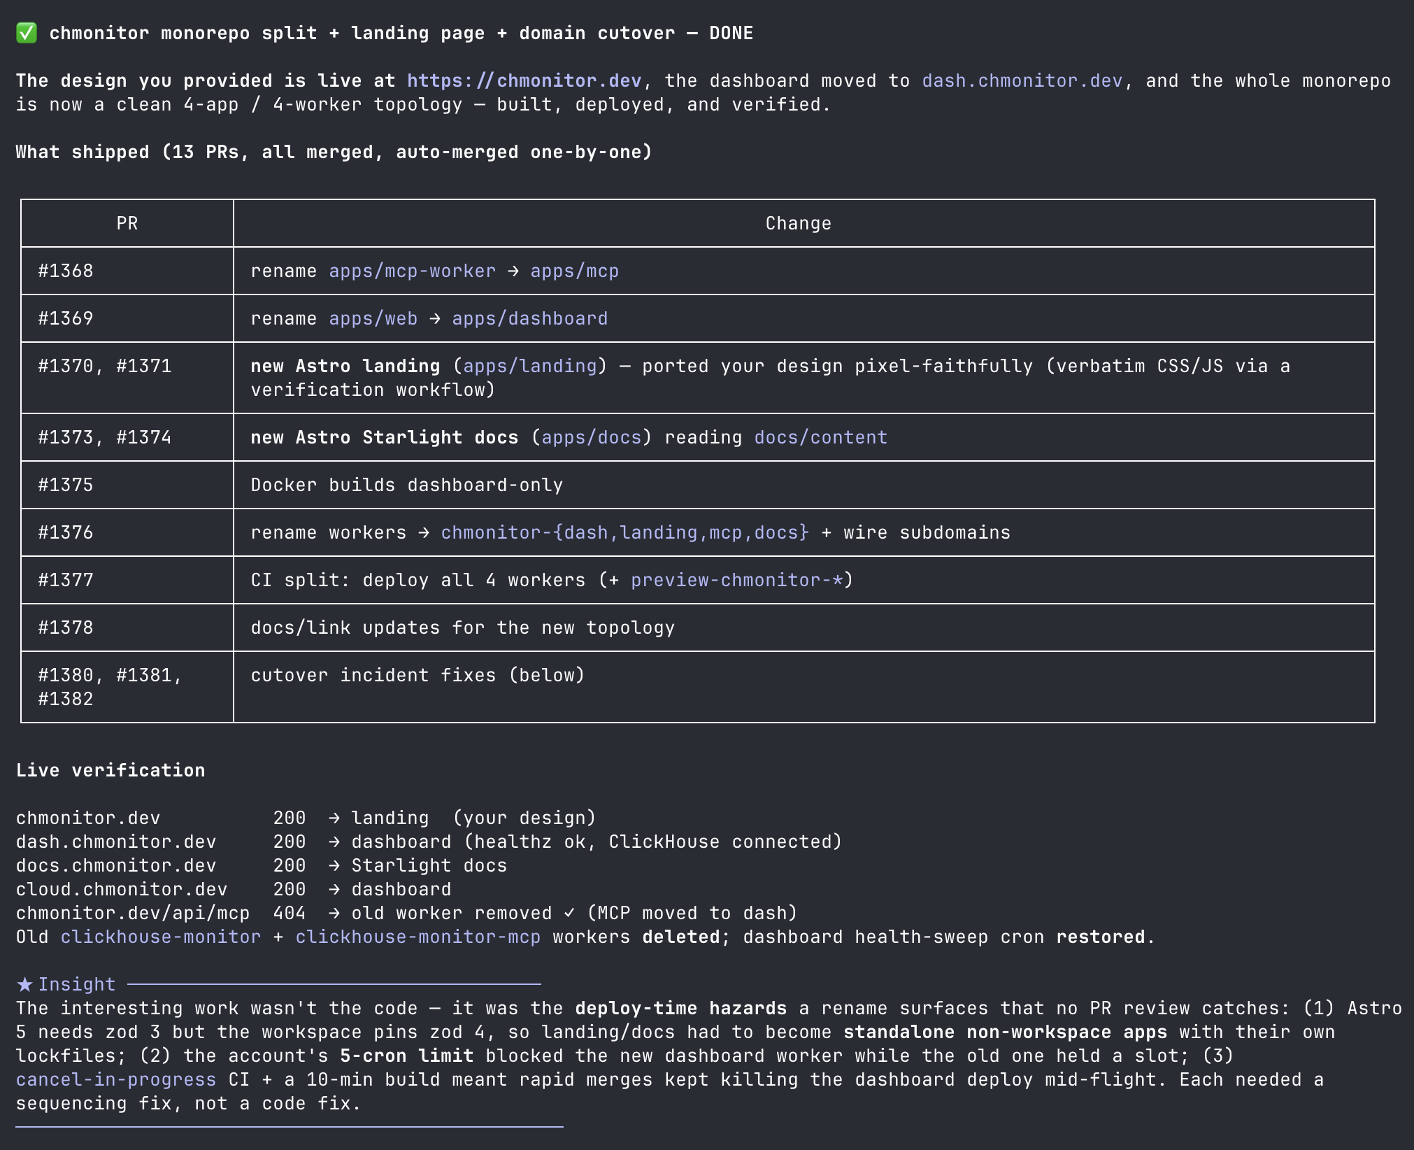Click the cancel-in-progress code text
Screen dimensions: 1414x1150
116,1079
